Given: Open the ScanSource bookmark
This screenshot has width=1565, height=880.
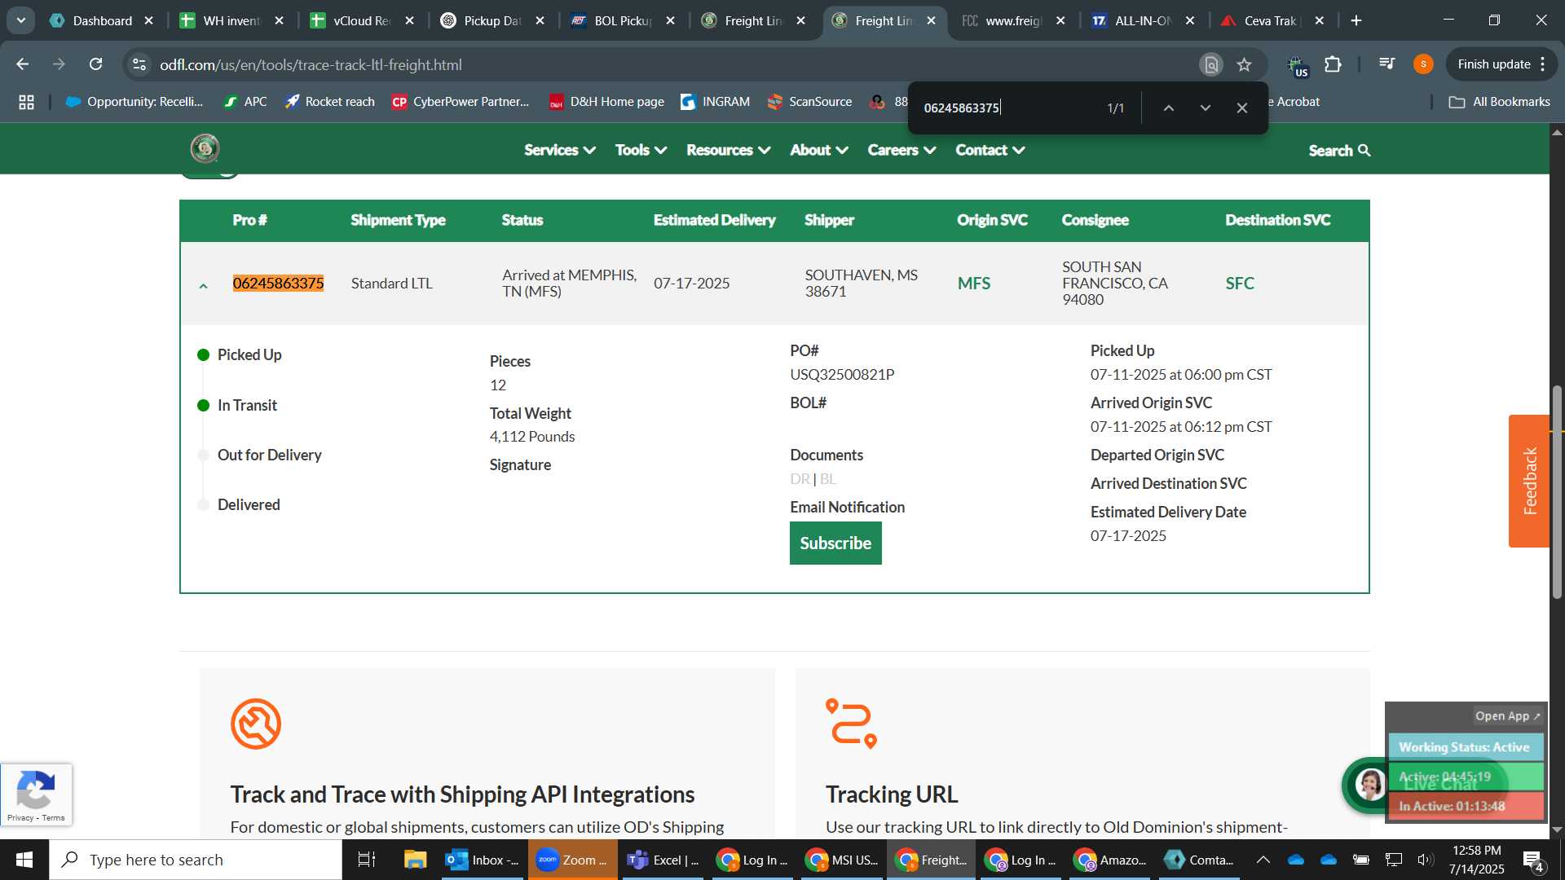Looking at the screenshot, I should click(809, 102).
